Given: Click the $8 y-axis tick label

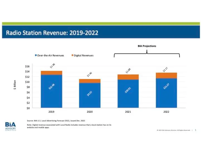Looking at the screenshot, I should tap(28, 87).
